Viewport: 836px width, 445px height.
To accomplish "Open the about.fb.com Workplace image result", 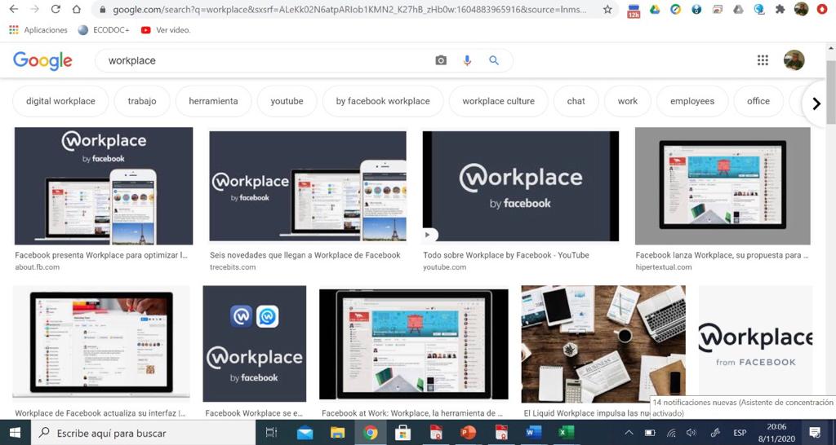I will (104, 186).
